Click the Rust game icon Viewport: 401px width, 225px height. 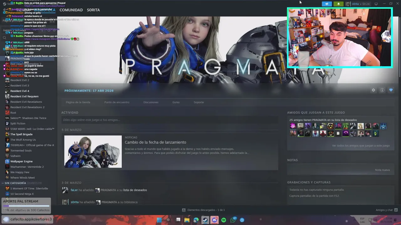point(7,112)
